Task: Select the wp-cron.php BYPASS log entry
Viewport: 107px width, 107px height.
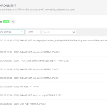Action: [x=53, y=95]
